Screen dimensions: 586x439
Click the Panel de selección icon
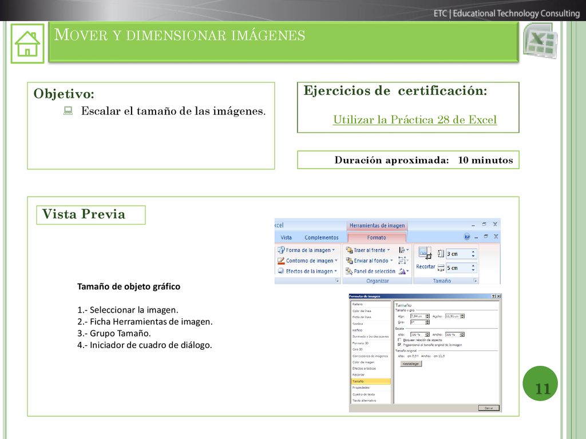tap(349, 272)
